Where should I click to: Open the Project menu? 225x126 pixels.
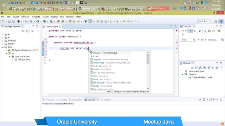click(x=54, y=17)
